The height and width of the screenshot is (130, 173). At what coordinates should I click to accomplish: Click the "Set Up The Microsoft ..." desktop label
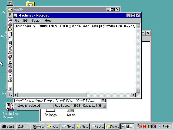(10, 115)
